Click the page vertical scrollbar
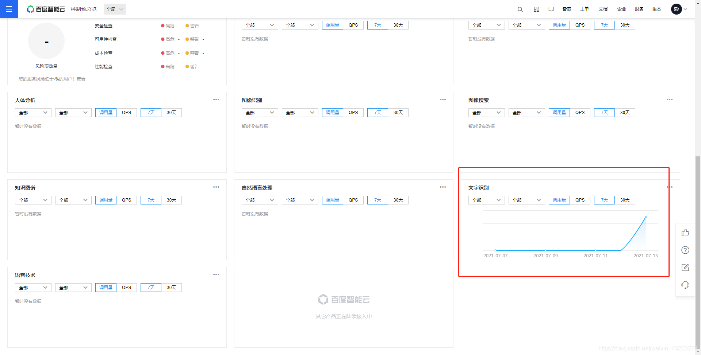The height and width of the screenshot is (355, 701). pyautogui.click(x=698, y=251)
